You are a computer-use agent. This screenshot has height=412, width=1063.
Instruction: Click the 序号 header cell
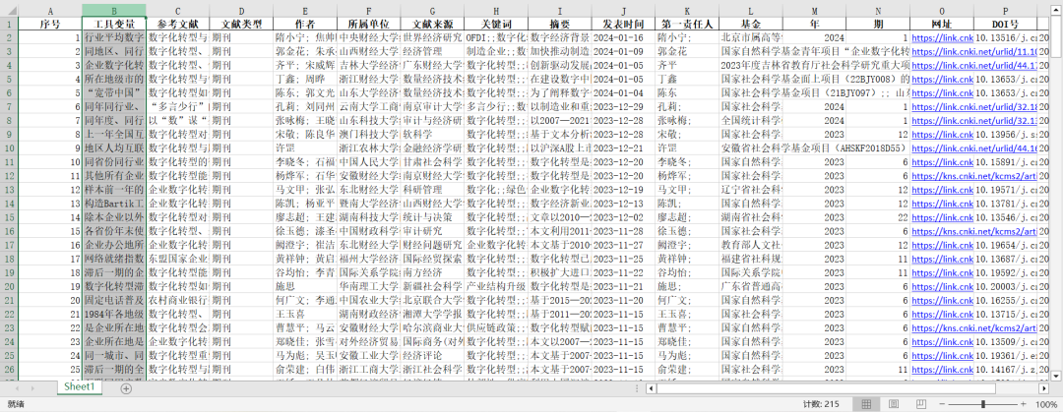point(50,24)
